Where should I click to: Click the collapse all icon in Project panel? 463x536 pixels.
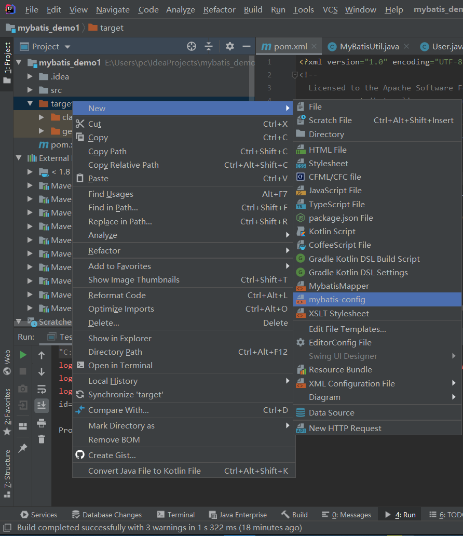point(209,46)
